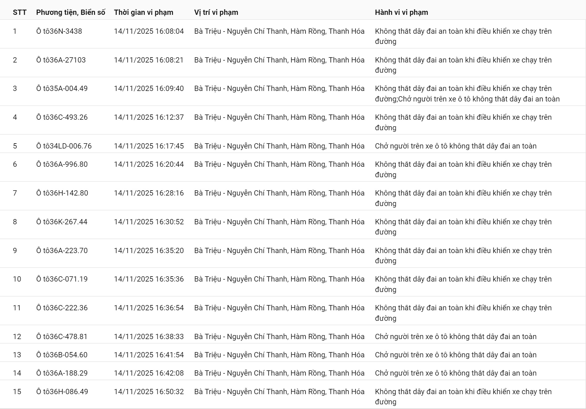Click the plate 35A-004.49 cell
The width and height of the screenshot is (586, 409).
coord(62,88)
